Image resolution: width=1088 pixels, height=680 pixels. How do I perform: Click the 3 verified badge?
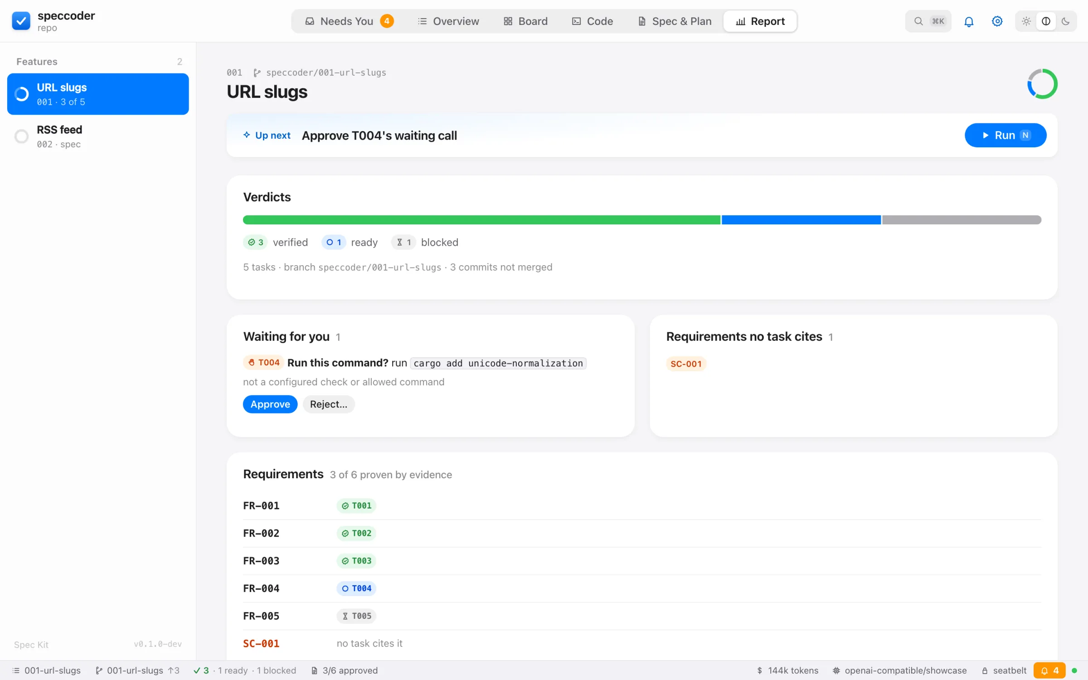[x=256, y=242]
